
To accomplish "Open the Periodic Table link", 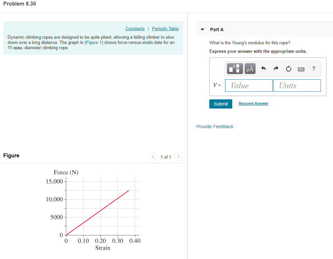I will pos(165,29).
